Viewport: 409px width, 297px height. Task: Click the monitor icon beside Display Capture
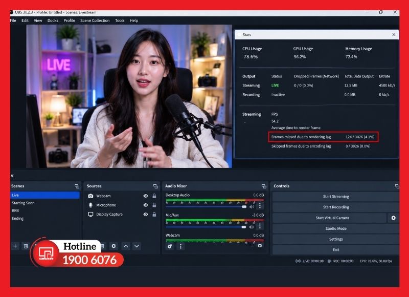tap(90, 214)
